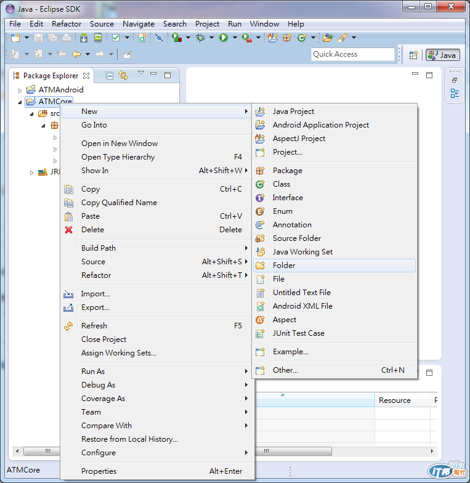Minimize the Package Explorer view

[153, 74]
